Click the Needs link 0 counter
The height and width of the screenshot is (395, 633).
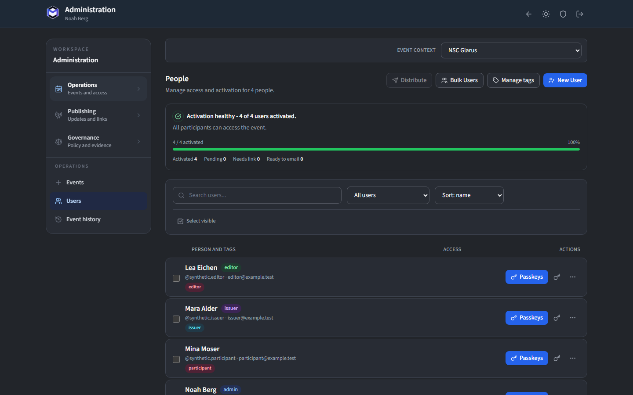click(246, 159)
